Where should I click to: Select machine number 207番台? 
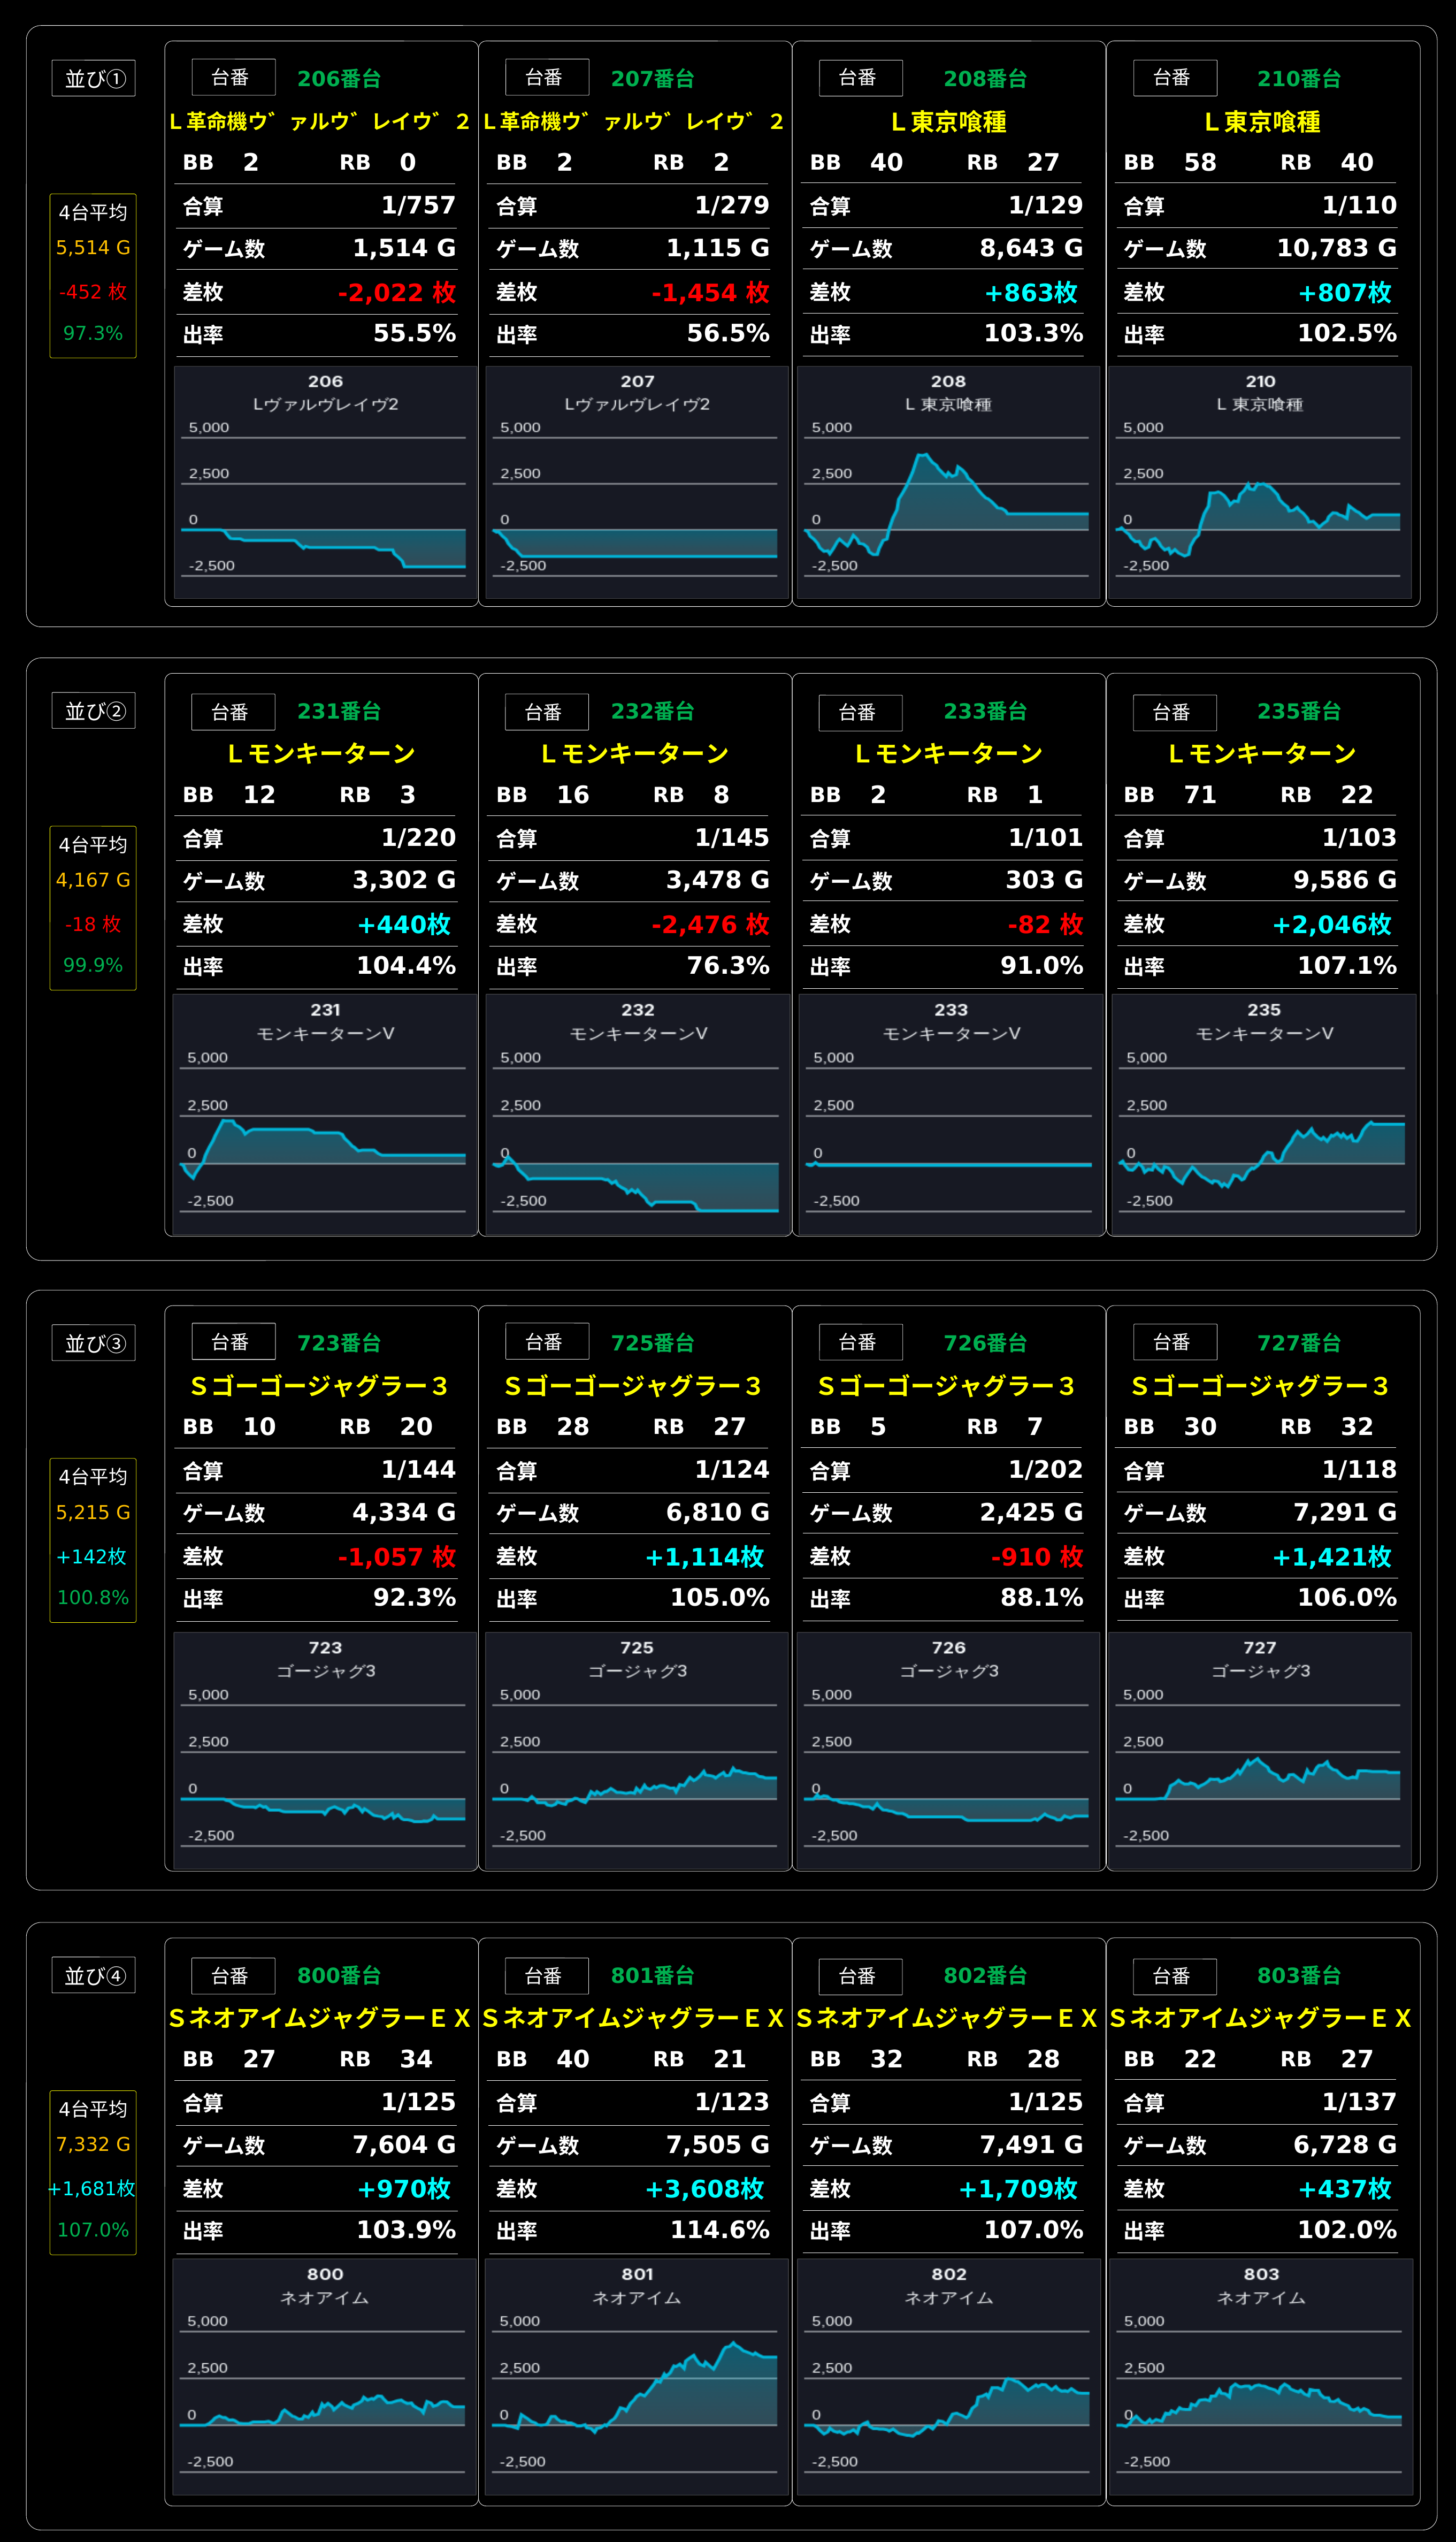(653, 78)
